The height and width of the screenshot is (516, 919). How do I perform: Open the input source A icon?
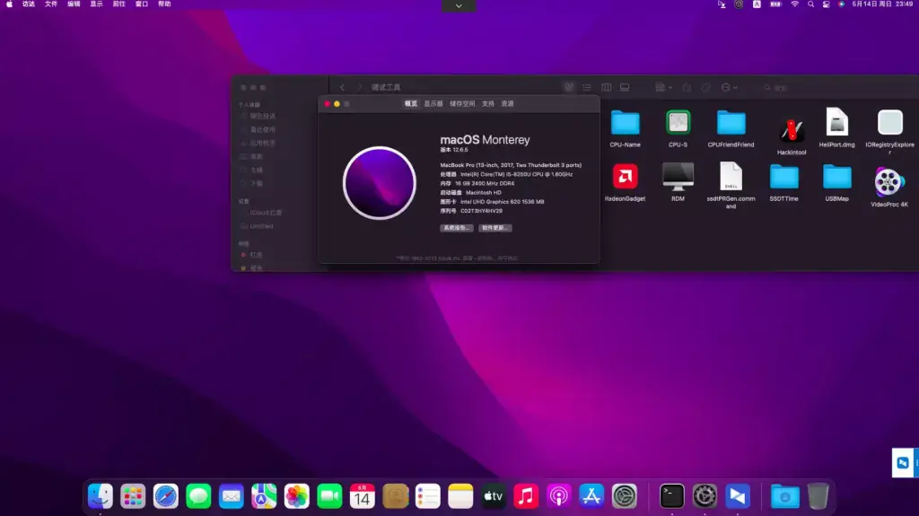click(x=757, y=4)
